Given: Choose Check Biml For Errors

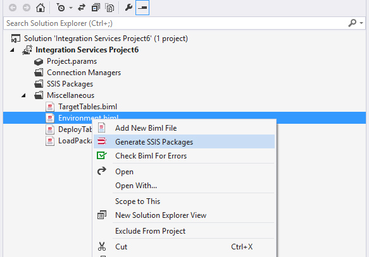Looking at the screenshot, I should coord(184,155).
